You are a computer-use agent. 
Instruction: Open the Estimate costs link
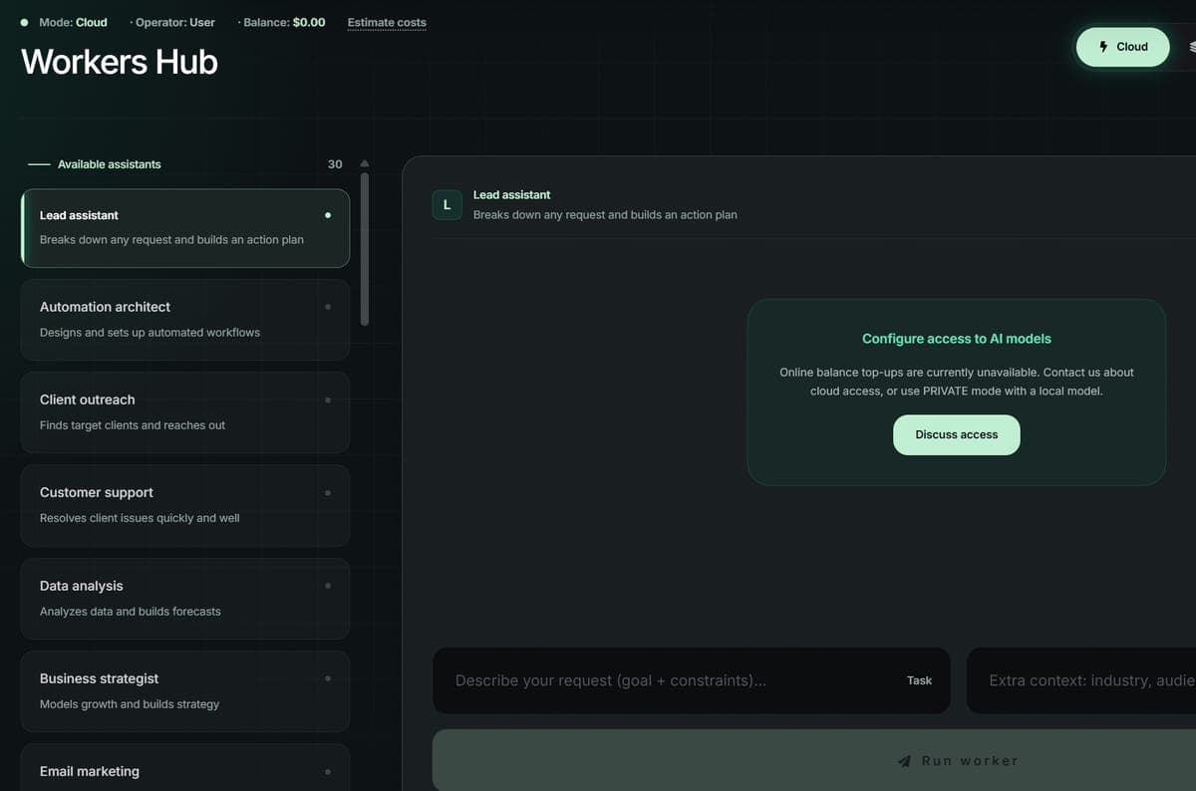coord(387,22)
